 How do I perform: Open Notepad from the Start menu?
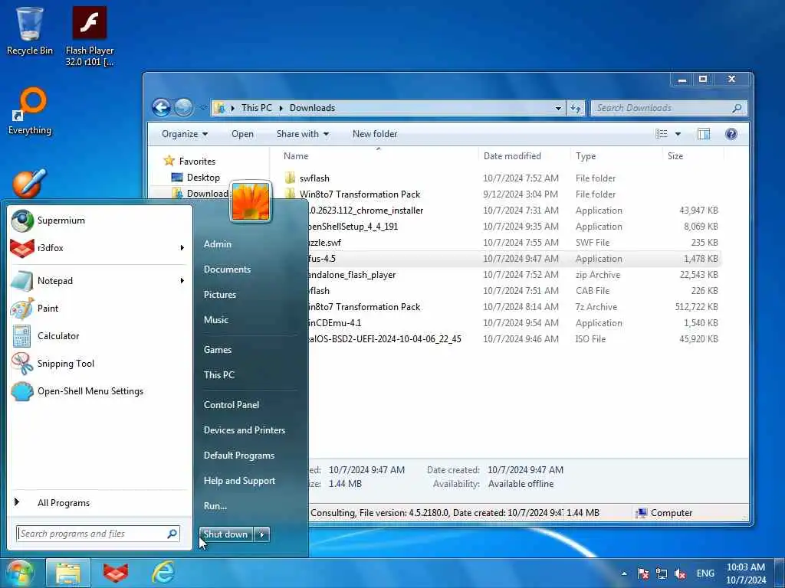(55, 281)
